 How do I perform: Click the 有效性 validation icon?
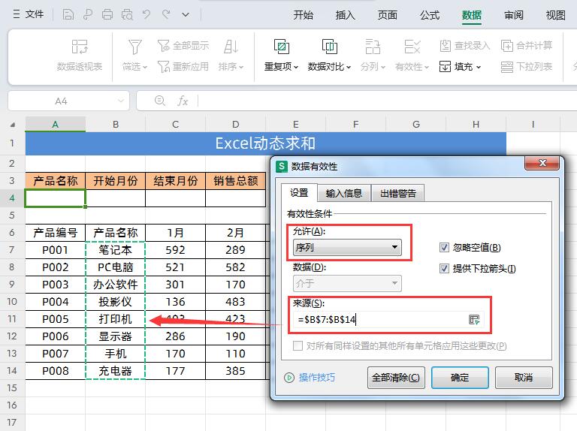pyautogui.click(x=412, y=47)
